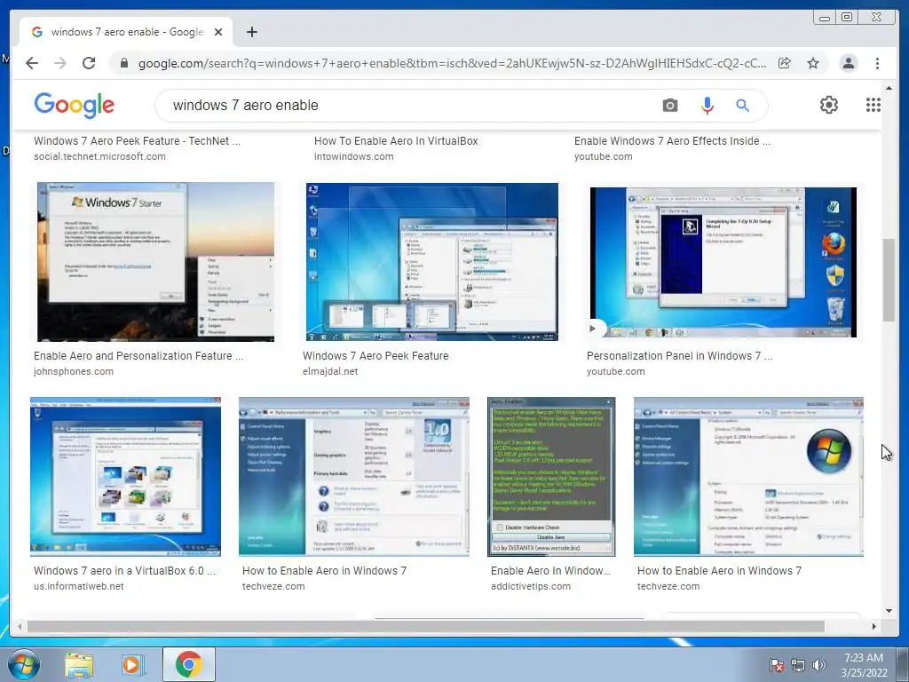
Task: Open the green Aero Enabler thumbnail
Action: tap(551, 477)
